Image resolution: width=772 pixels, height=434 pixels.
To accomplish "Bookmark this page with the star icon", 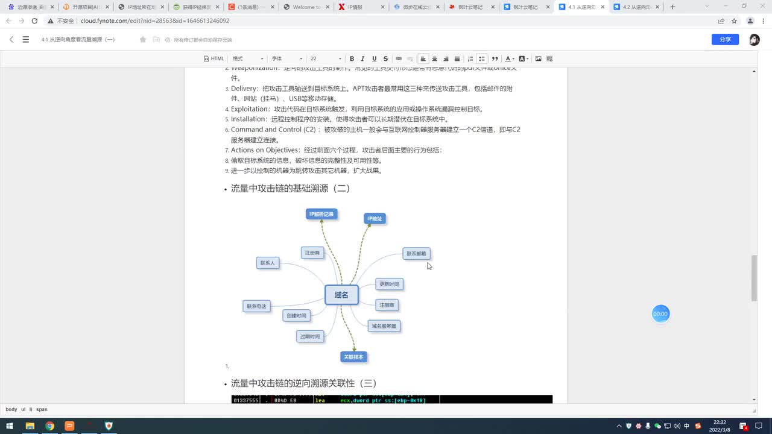I will [x=734, y=20].
